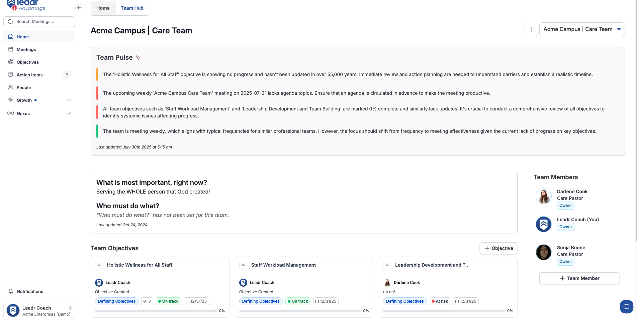Click the 12/31/25 date on Leadership card
The width and height of the screenshot is (637, 320).
tap(466, 301)
